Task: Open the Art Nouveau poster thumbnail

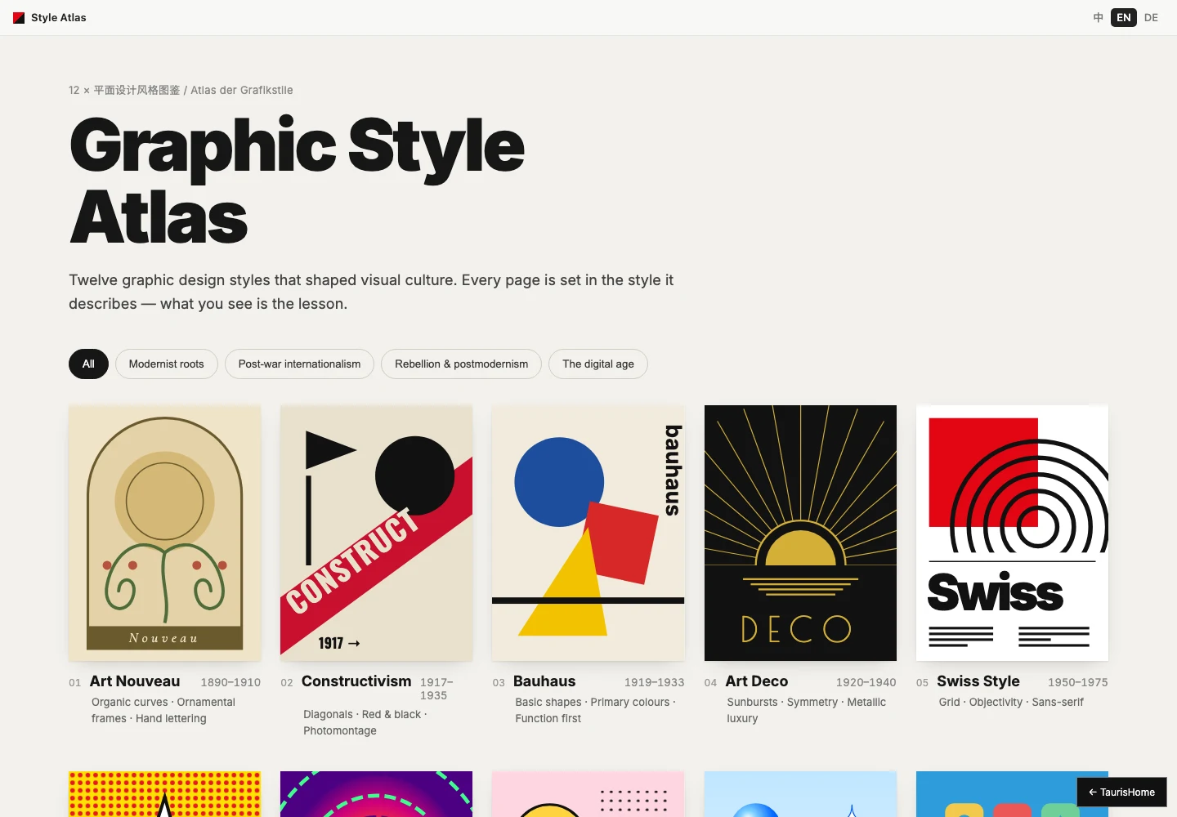Action: tap(165, 533)
